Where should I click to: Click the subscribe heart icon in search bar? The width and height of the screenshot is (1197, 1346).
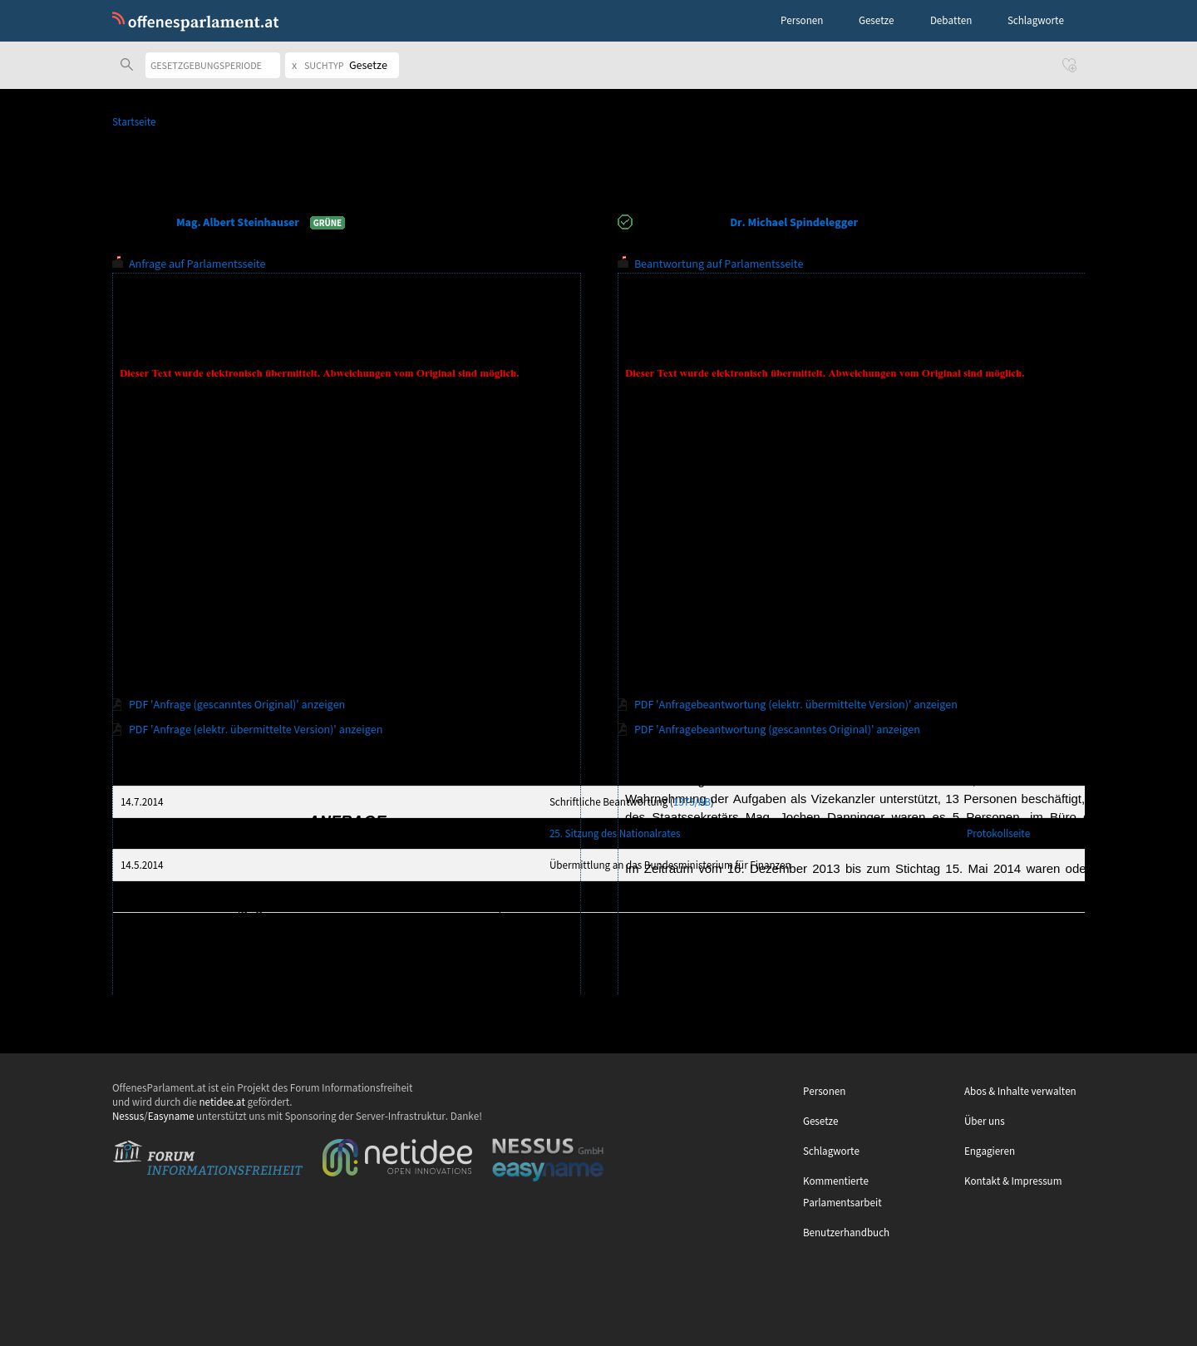1069,65
